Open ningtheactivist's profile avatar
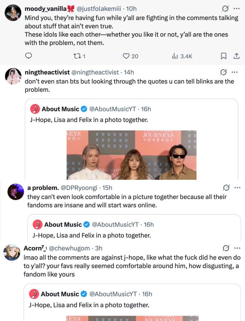The width and height of the screenshot is (245, 321). [12, 76]
